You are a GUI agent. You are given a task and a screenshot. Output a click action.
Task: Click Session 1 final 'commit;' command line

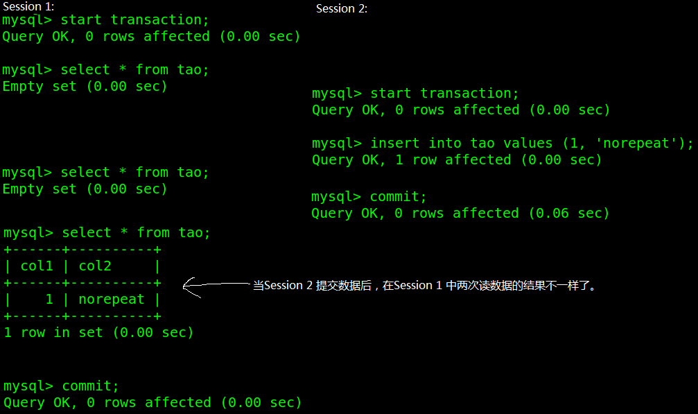pyautogui.click(x=62, y=386)
